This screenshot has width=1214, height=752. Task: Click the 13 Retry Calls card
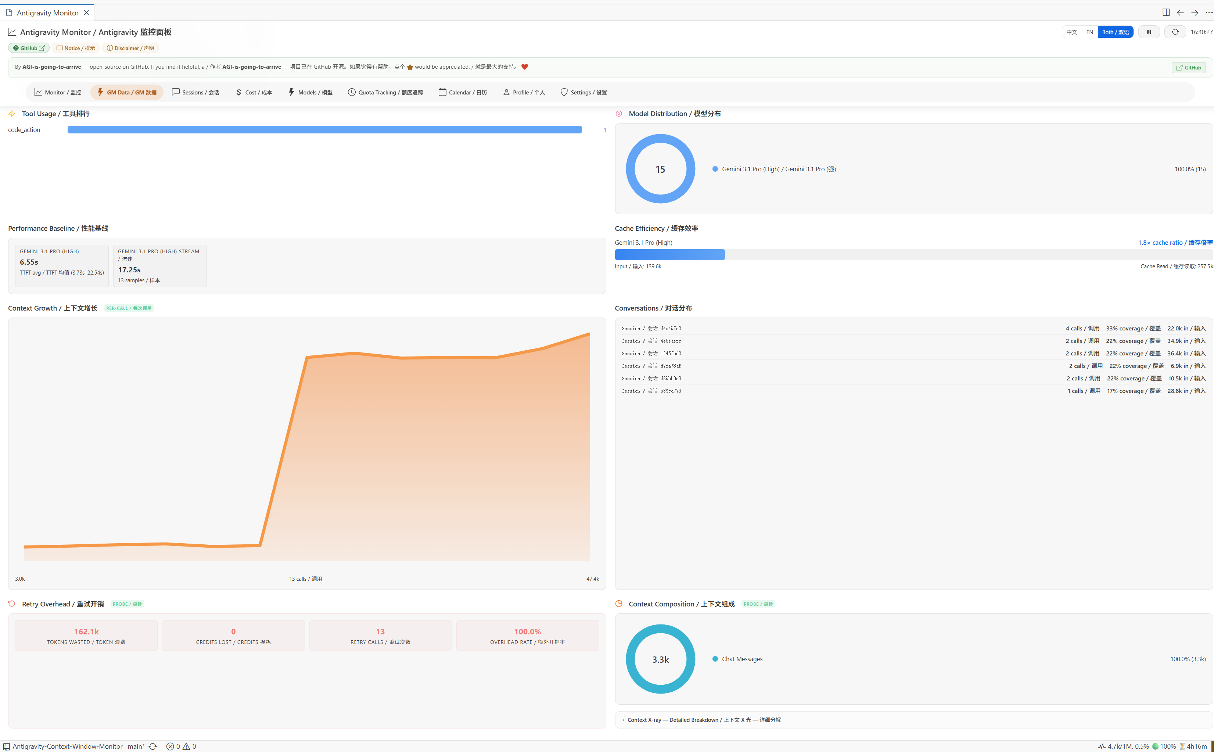point(380,635)
